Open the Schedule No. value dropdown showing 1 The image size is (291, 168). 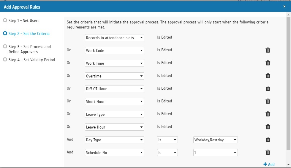pos(215,153)
